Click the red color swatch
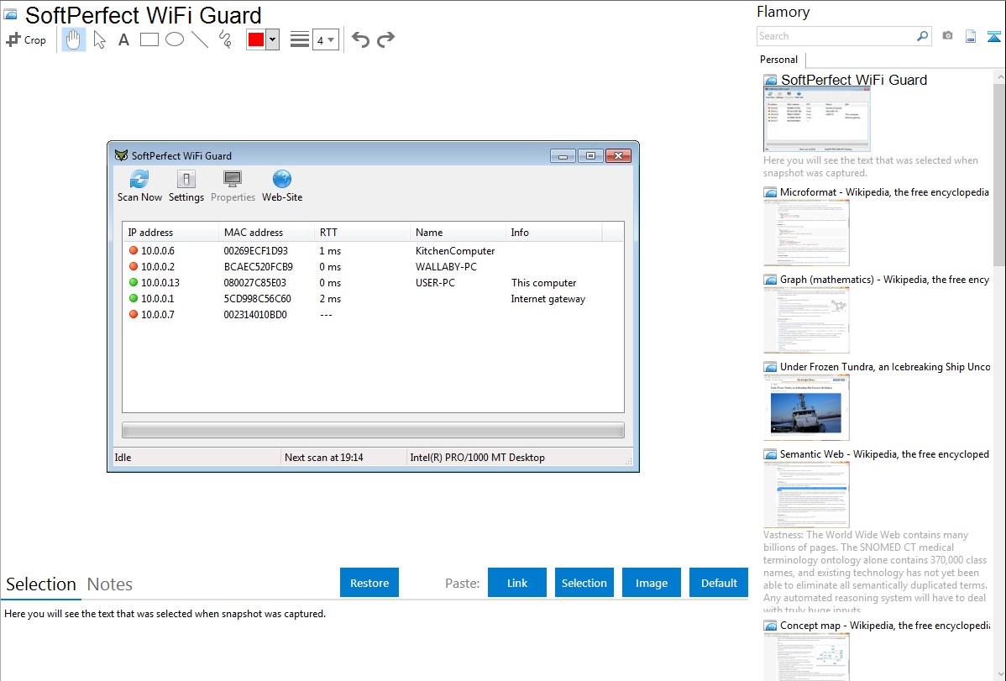Viewport: 1006px width, 681px height. point(256,39)
